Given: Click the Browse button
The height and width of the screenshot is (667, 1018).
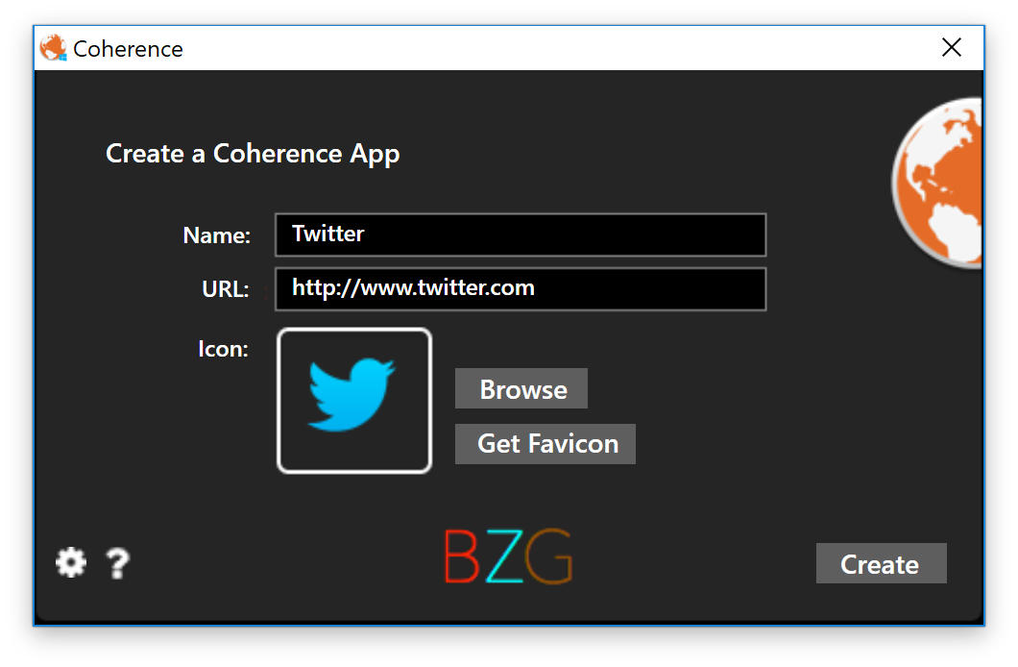Looking at the screenshot, I should tap(521, 388).
